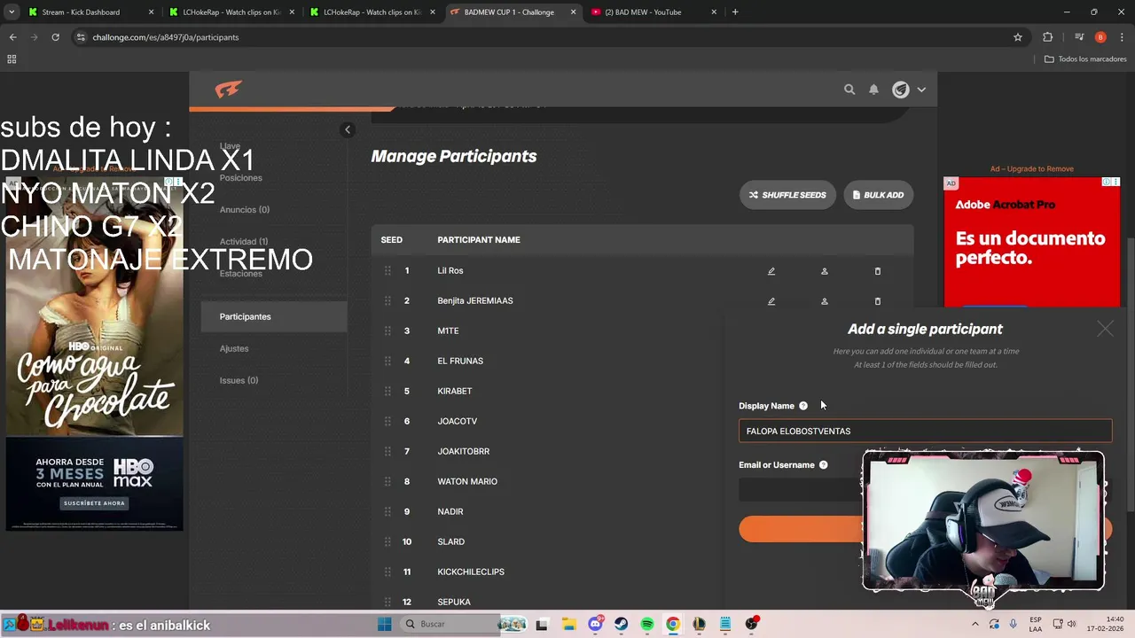1135x638 pixels.
Task: Click the Suscríbete ahora HBO Max button
Action: point(94,503)
